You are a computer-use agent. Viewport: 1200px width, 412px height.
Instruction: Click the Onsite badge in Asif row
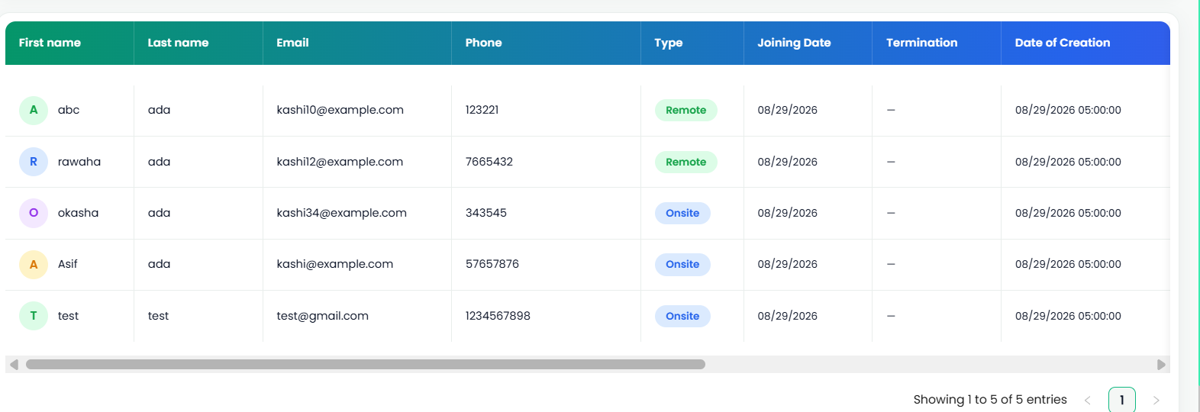point(682,264)
